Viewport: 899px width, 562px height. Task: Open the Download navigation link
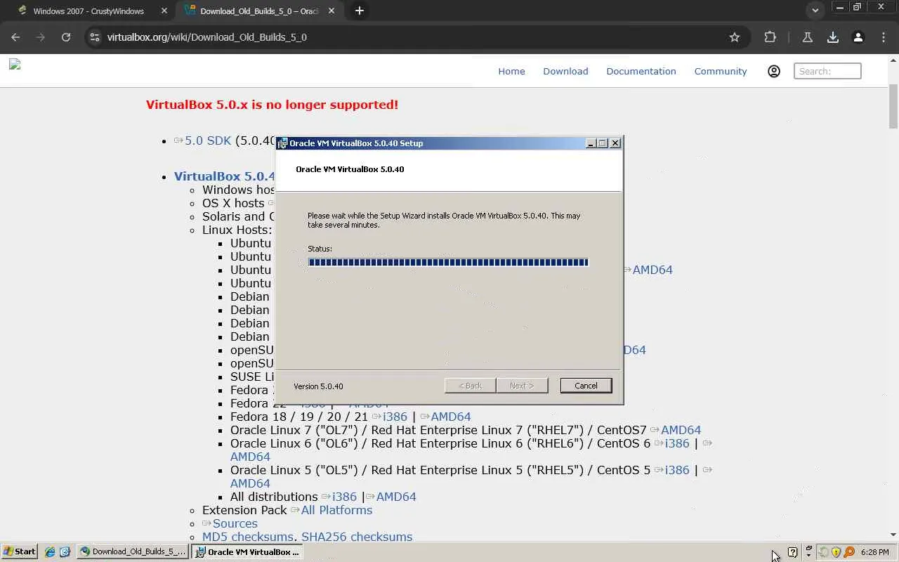pos(565,71)
